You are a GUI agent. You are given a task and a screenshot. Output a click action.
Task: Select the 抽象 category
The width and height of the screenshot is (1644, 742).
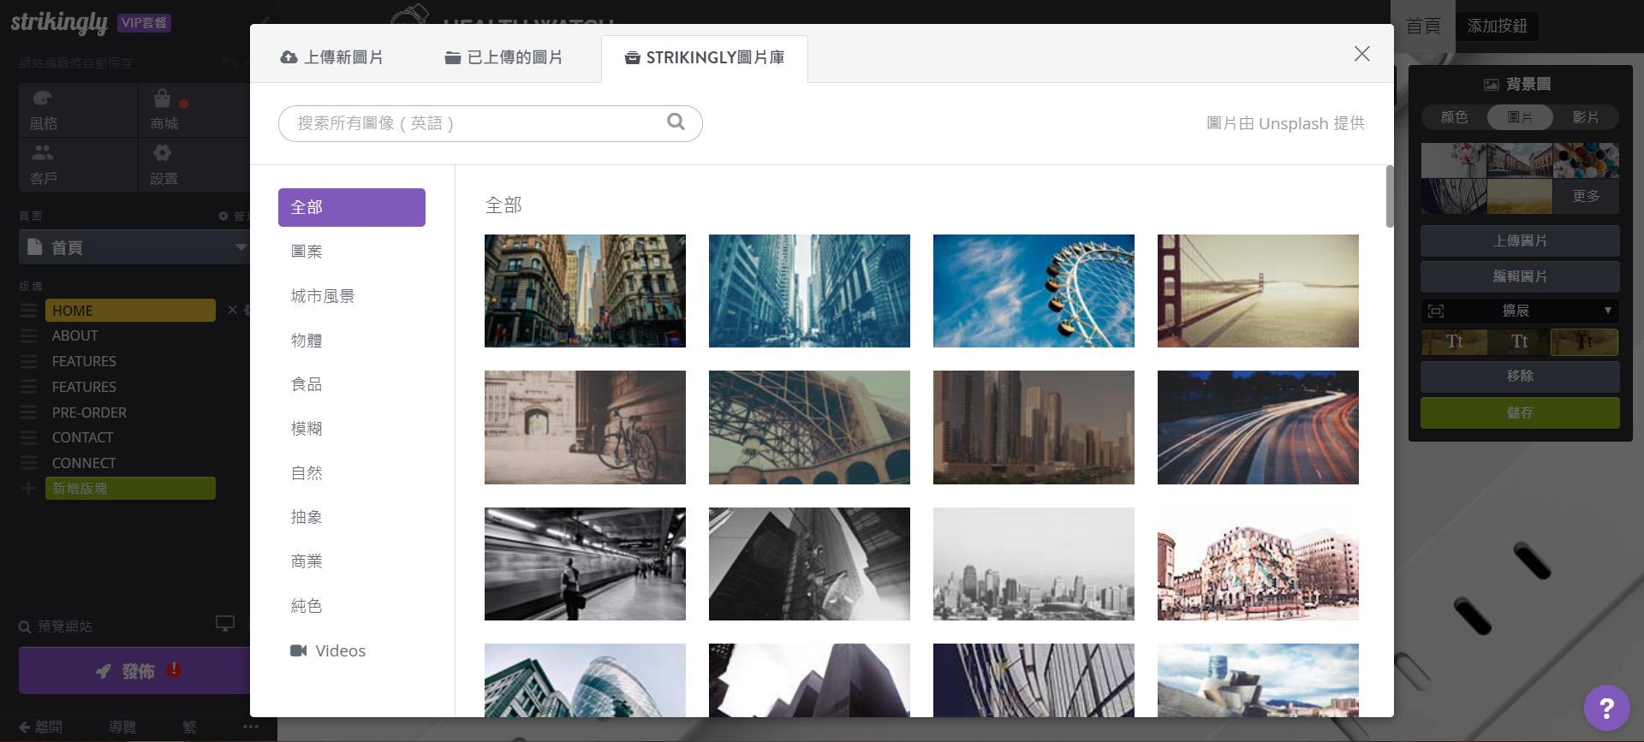tap(307, 517)
